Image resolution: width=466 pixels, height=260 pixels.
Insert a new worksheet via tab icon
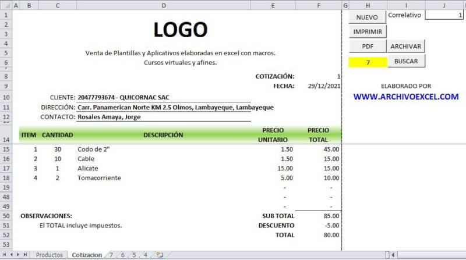[x=159, y=255]
